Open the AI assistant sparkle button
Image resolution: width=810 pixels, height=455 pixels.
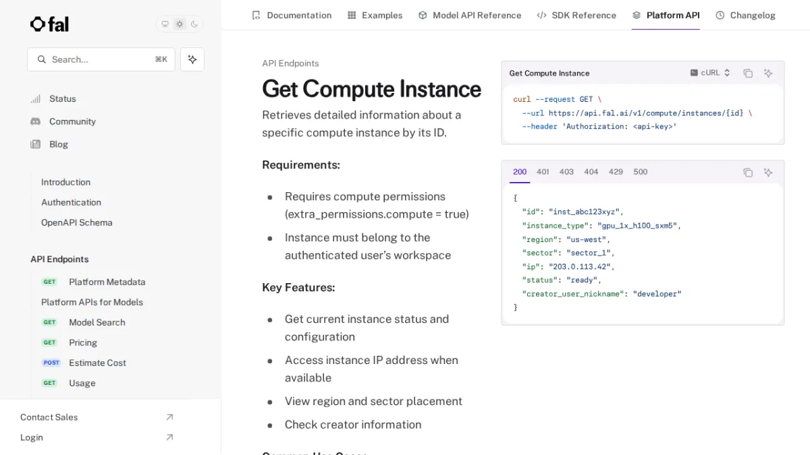click(192, 59)
